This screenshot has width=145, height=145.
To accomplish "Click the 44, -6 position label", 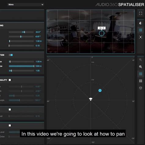I will (102, 28).
